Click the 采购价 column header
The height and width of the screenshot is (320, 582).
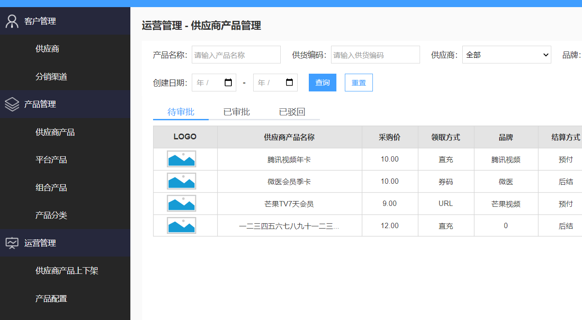pos(390,137)
